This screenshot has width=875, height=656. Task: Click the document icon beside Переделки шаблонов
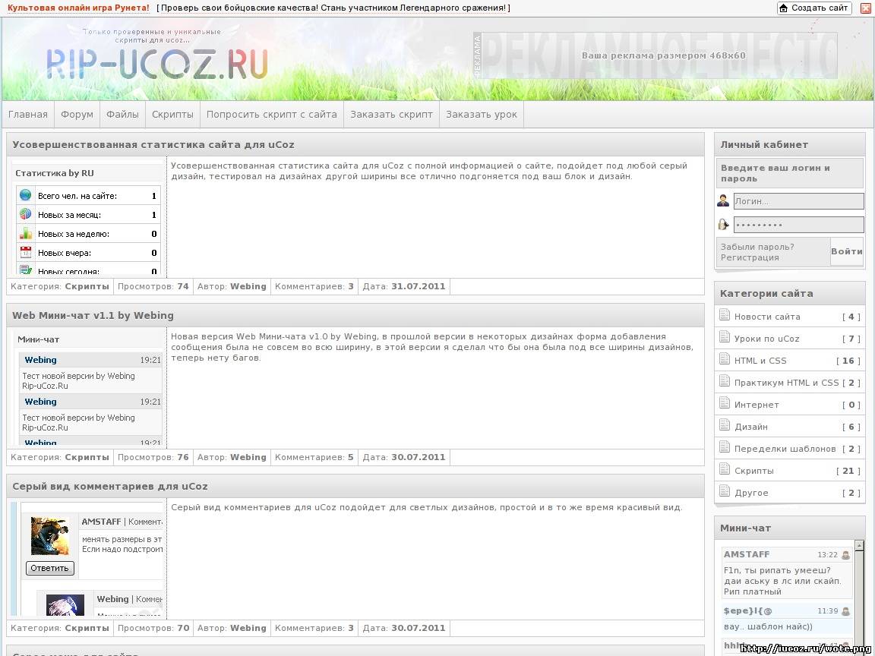725,447
